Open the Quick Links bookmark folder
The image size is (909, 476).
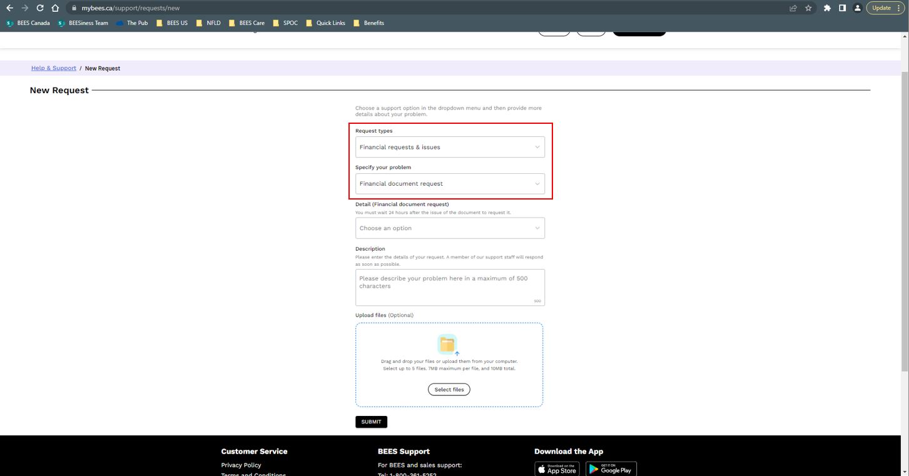click(x=325, y=23)
